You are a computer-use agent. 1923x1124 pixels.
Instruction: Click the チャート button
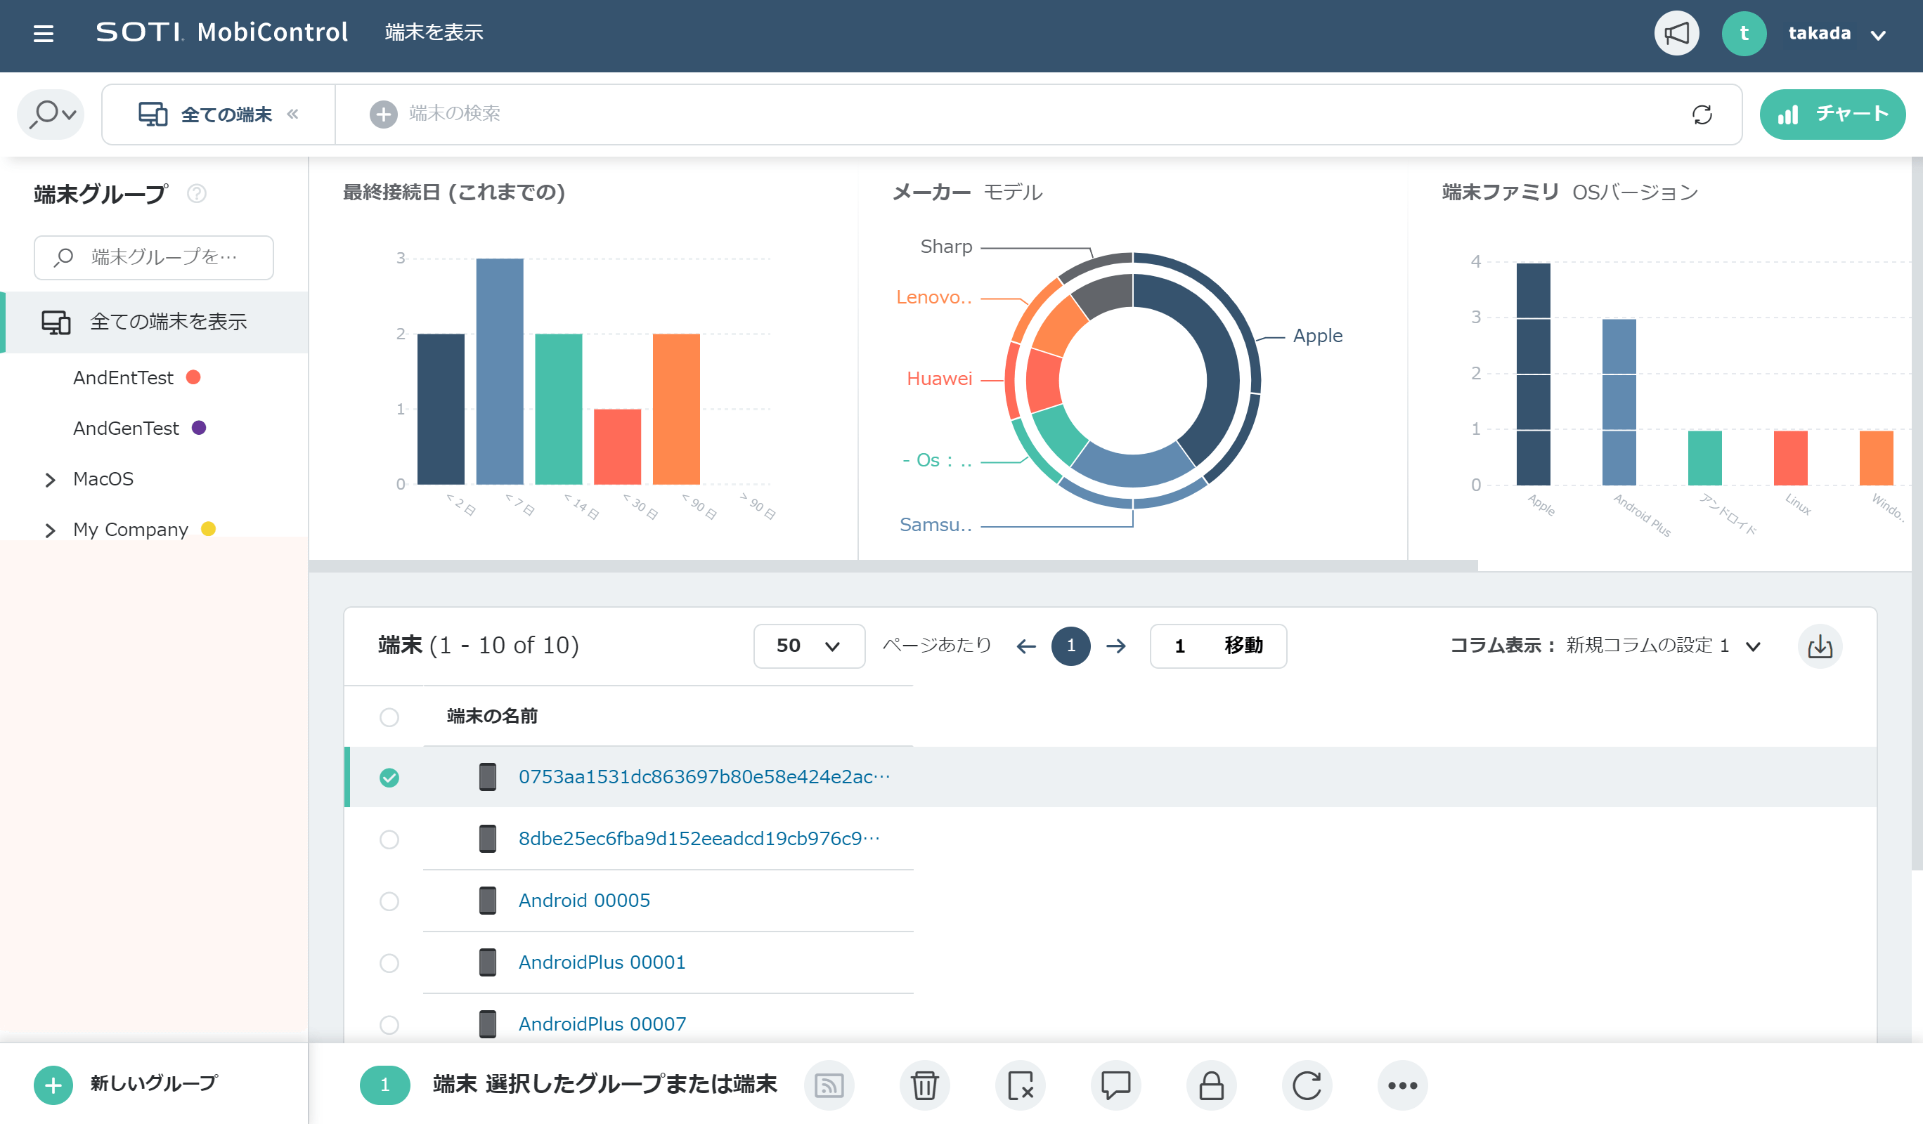(x=1832, y=115)
